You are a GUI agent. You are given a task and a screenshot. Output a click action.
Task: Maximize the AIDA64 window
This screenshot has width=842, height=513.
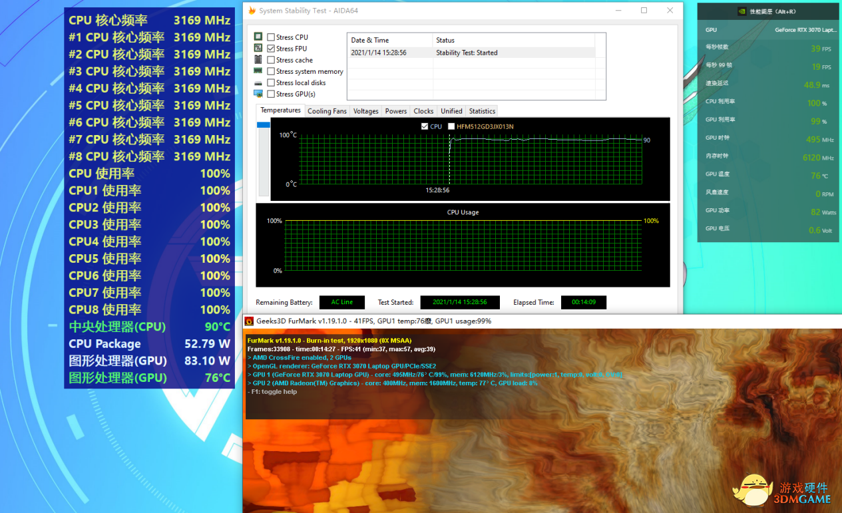644,11
